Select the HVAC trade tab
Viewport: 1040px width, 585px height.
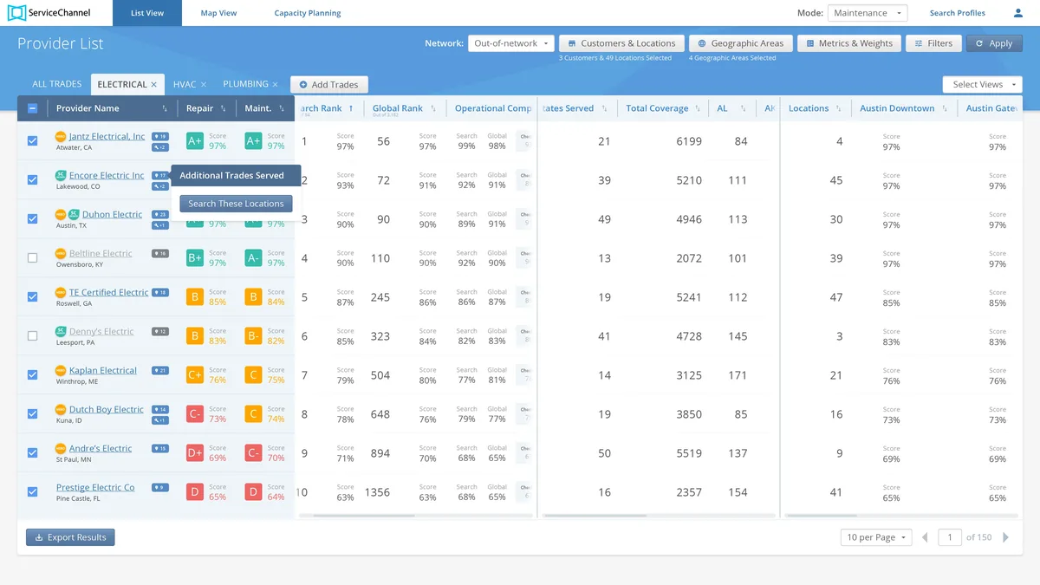pos(185,84)
